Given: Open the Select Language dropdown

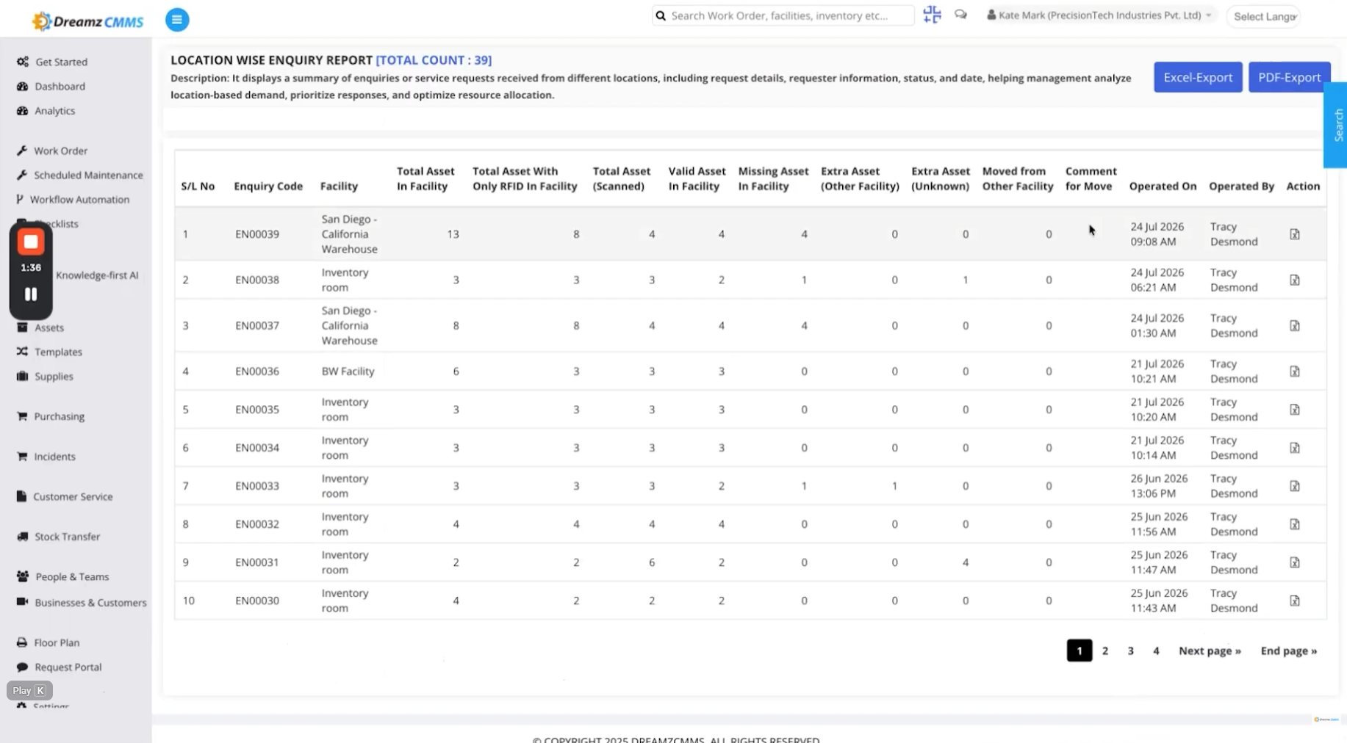Looking at the screenshot, I should point(1264,16).
